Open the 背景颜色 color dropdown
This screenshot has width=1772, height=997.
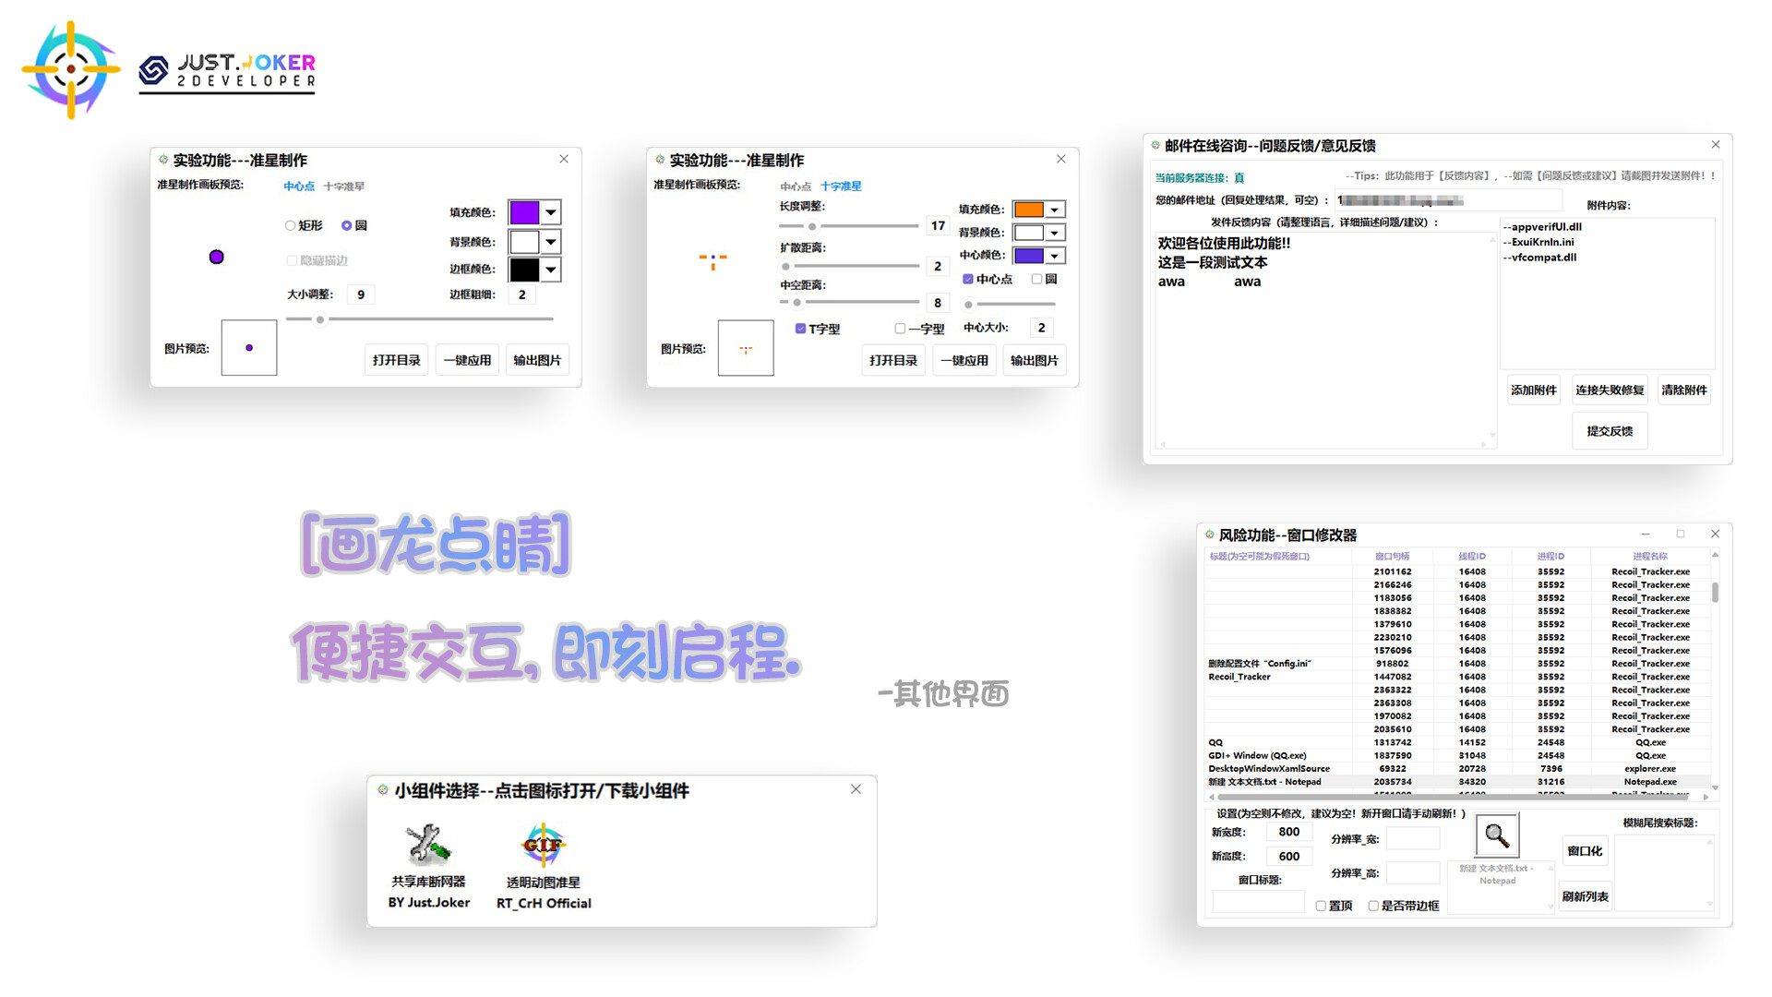point(549,242)
